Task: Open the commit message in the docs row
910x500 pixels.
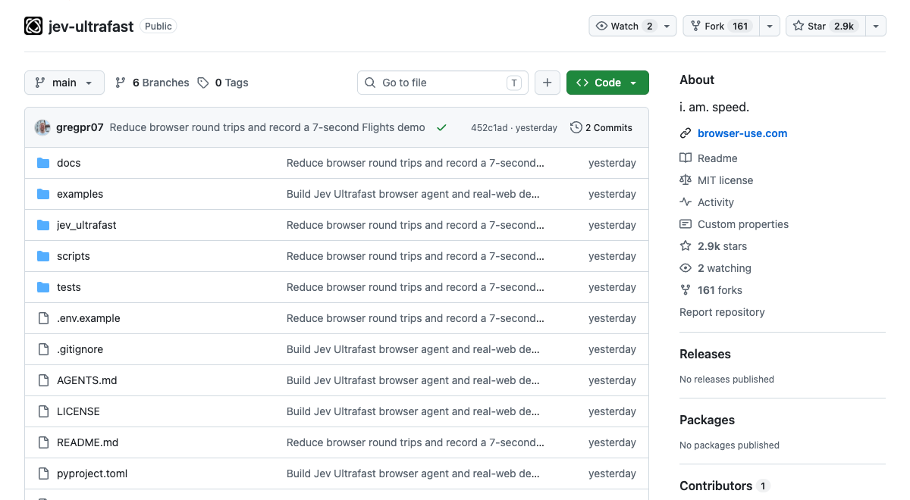Action: click(416, 163)
